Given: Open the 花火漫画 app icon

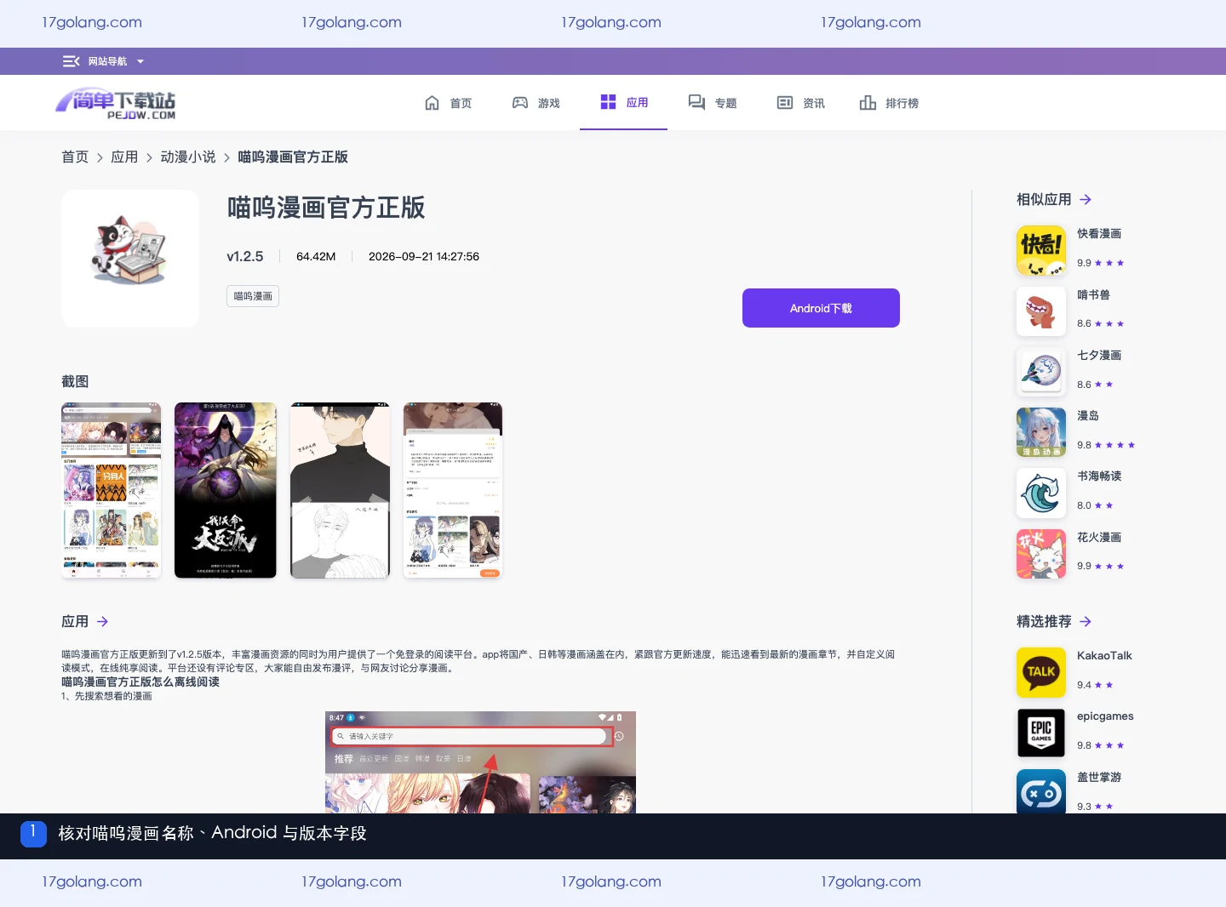Looking at the screenshot, I should point(1041,554).
